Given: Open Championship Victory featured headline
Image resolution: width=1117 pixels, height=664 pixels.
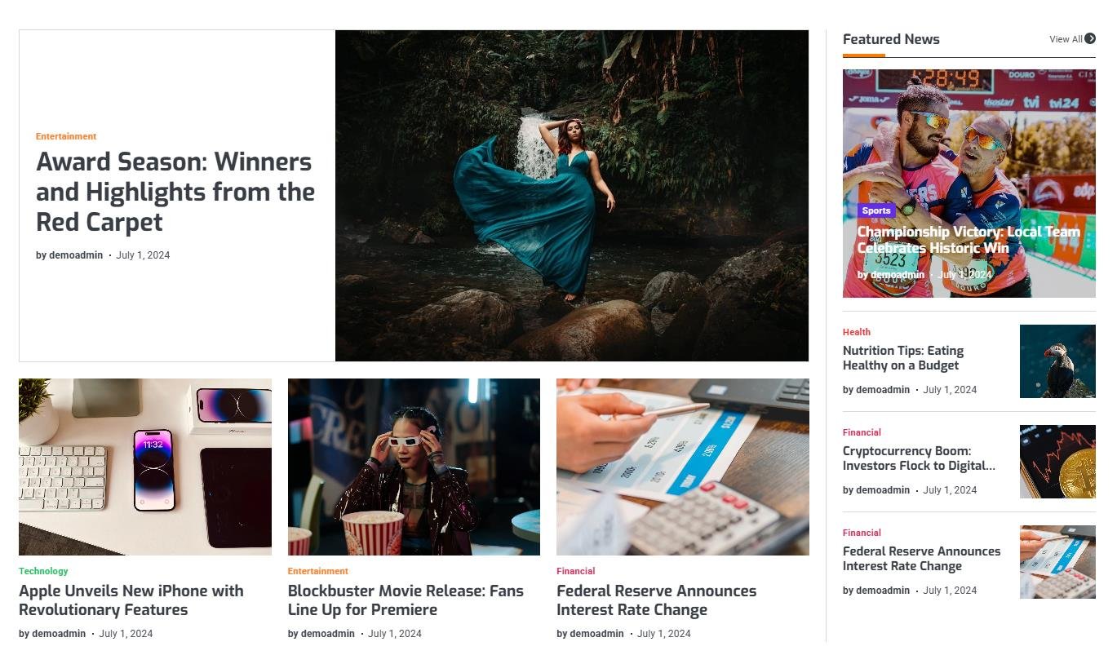Looking at the screenshot, I should pos(969,240).
